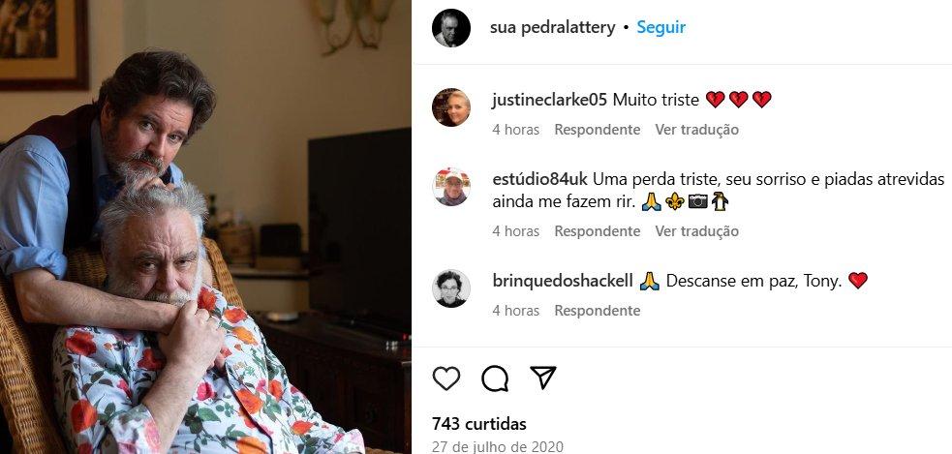Reply to justineclarke05's comment via Respondente
Viewport: 952px width, 454px height.
pyautogui.click(x=598, y=130)
